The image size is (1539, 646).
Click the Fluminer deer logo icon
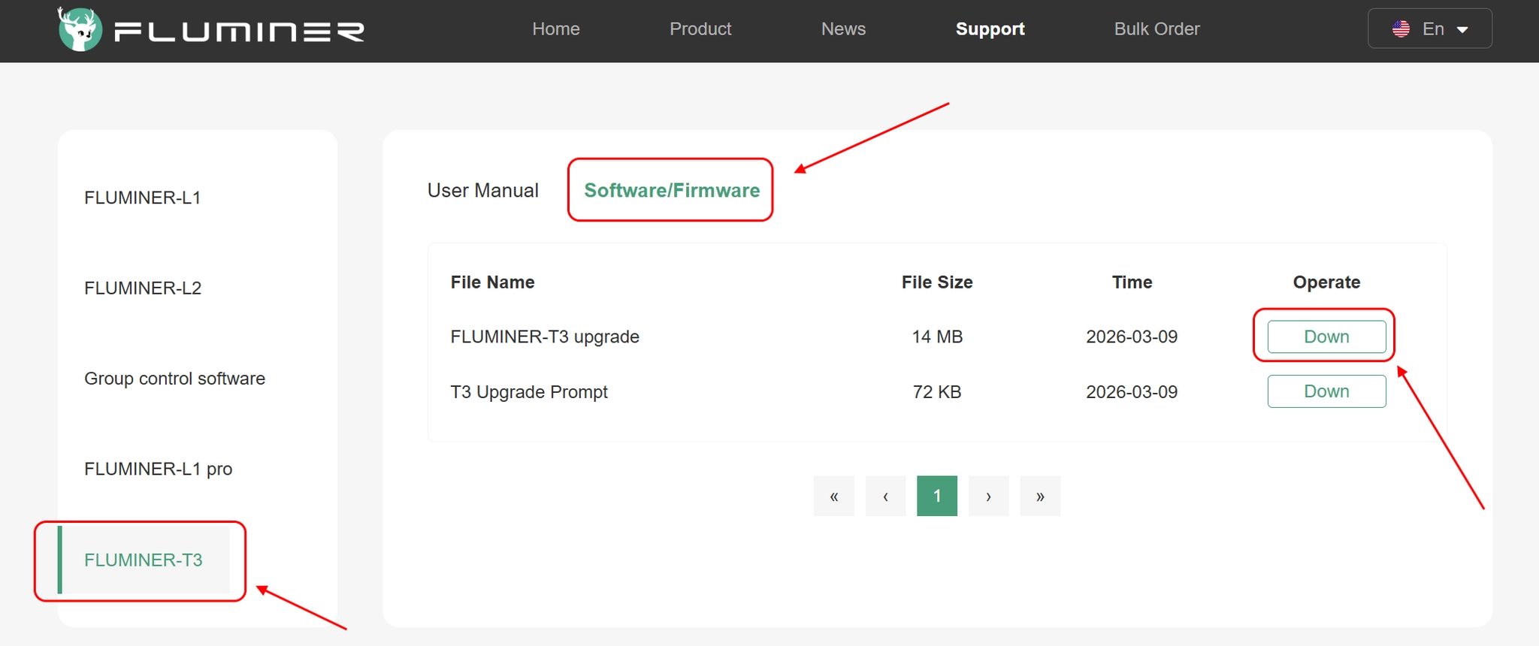pyautogui.click(x=80, y=30)
